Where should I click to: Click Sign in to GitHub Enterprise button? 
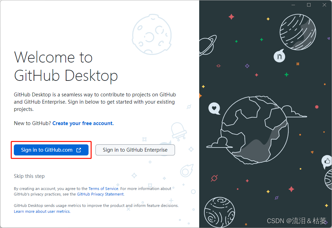point(135,150)
